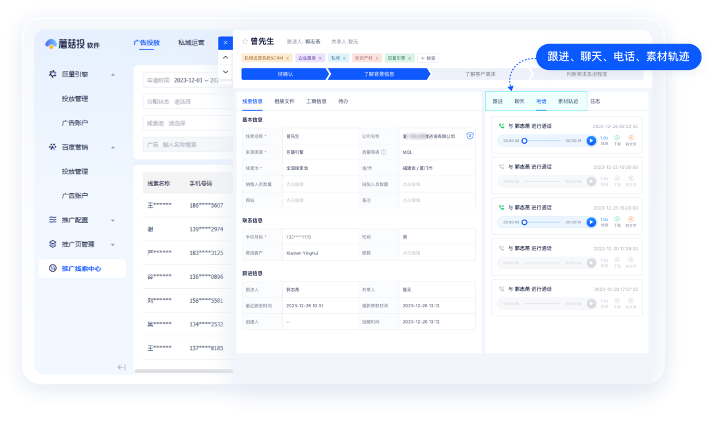Select the 巨量引擎 engine icon in sidebar
The height and width of the screenshot is (422, 712).
pos(53,75)
